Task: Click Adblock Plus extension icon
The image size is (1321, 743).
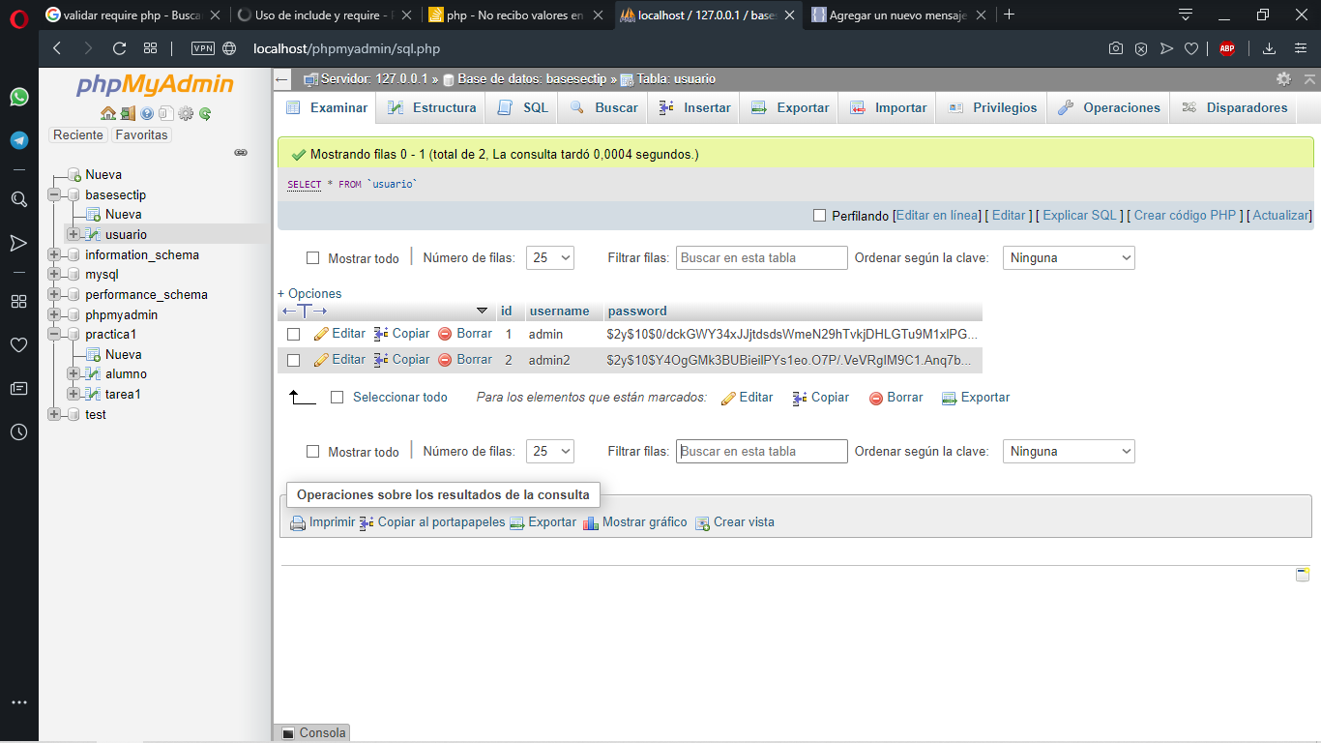Action: [x=1227, y=48]
